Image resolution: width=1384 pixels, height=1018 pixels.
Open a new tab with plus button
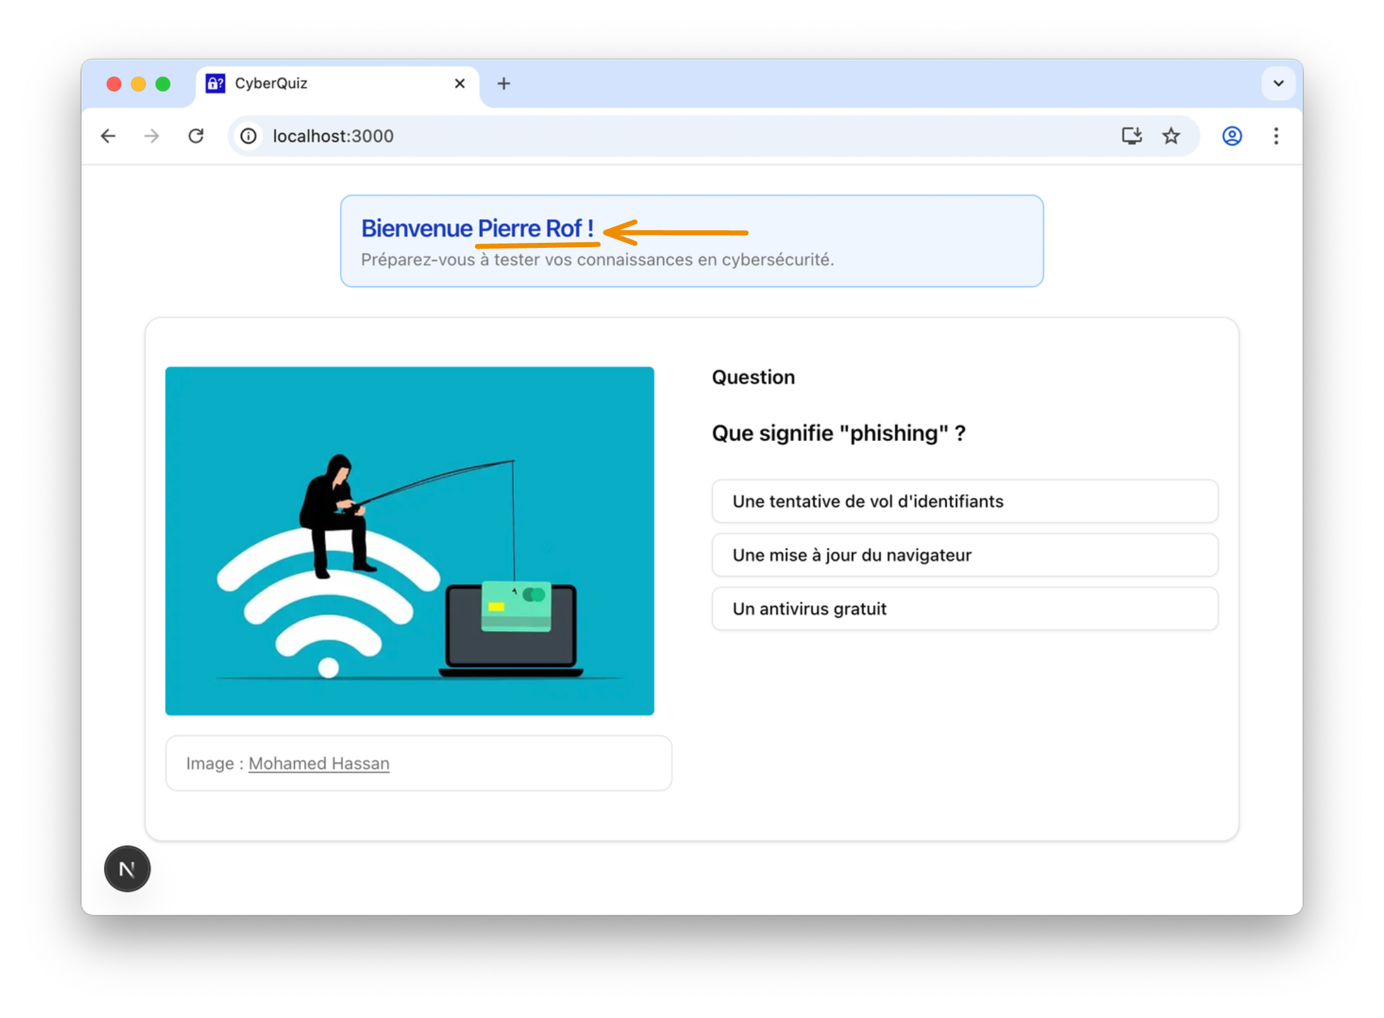[x=504, y=84]
